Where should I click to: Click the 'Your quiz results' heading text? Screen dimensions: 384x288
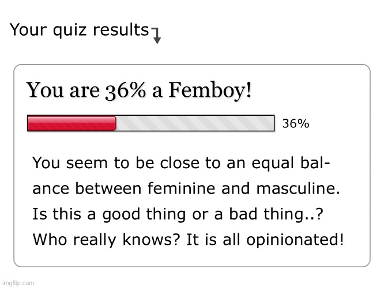pos(80,30)
